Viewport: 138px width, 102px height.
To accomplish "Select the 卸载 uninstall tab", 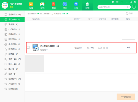I will (x=87, y=6).
